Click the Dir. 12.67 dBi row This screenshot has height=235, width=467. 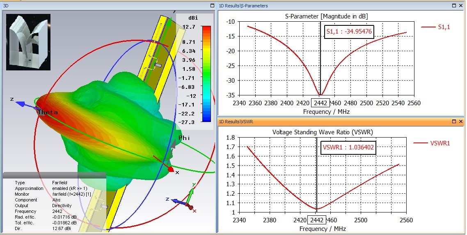point(43,229)
